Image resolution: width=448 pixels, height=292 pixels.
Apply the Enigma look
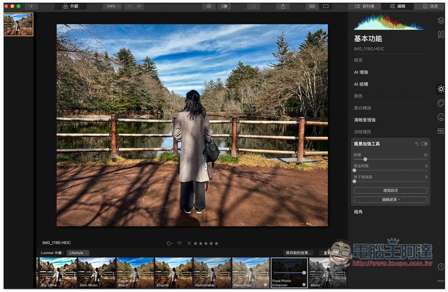click(174, 273)
